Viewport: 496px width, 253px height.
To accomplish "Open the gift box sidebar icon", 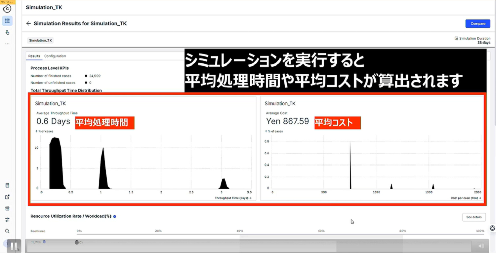I will (7, 208).
